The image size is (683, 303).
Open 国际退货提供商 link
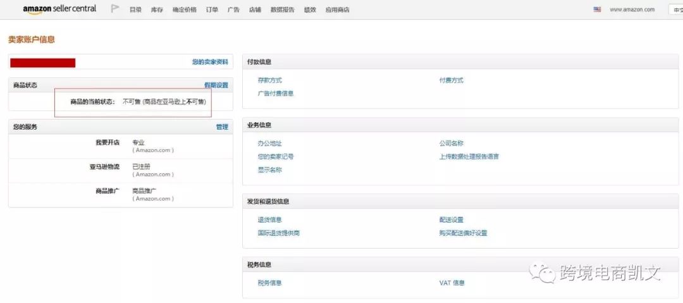click(278, 233)
